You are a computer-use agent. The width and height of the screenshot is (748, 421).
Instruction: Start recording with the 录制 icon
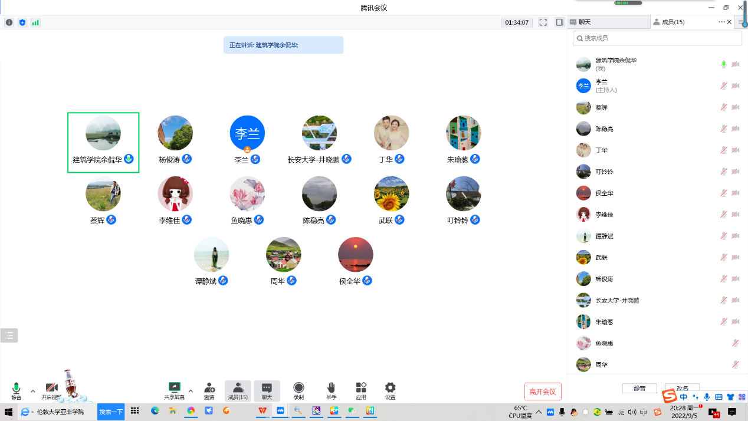(298, 390)
